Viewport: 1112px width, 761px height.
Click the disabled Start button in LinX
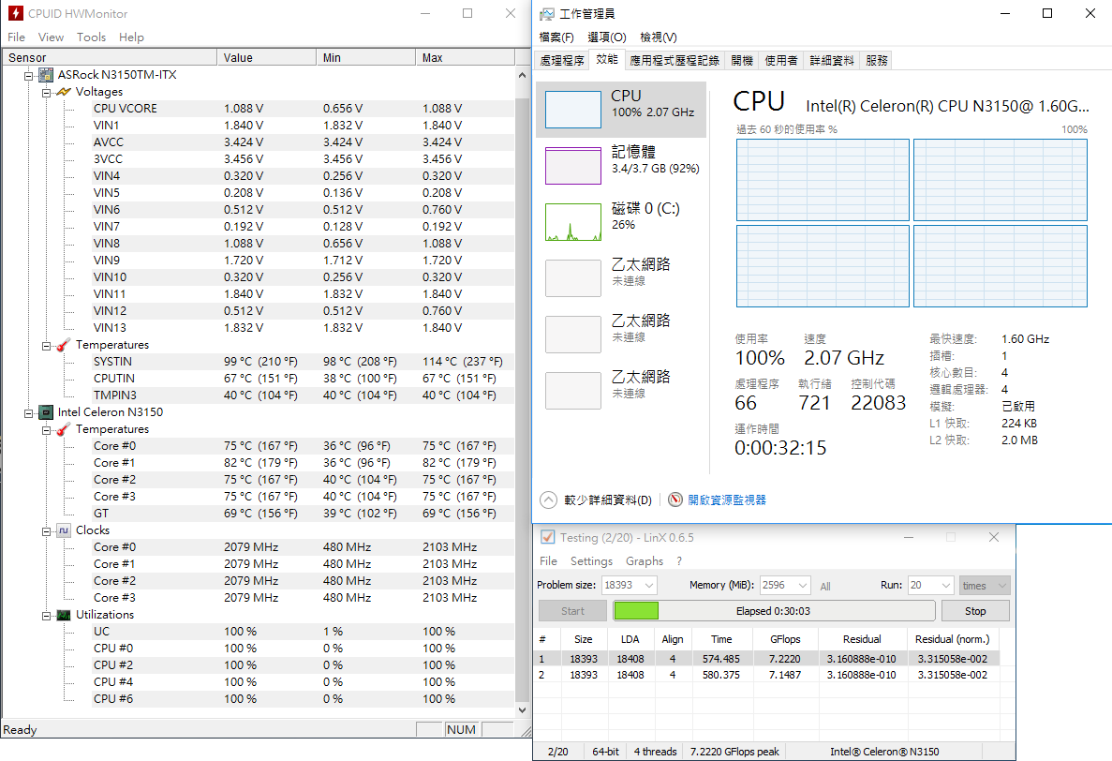click(572, 611)
